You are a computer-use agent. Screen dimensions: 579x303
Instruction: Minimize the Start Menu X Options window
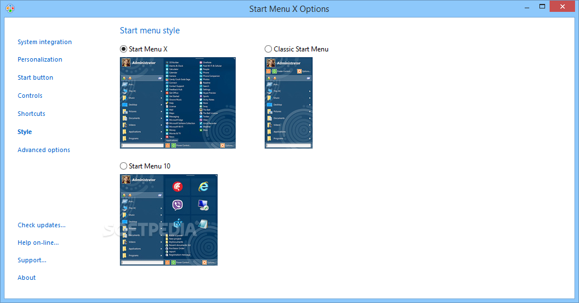click(x=527, y=7)
